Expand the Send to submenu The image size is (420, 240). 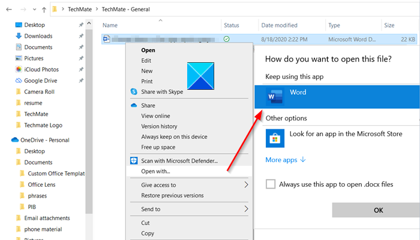pyautogui.click(x=246, y=209)
